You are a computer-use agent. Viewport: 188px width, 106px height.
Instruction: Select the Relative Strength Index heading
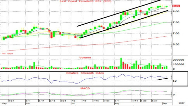tap(85, 73)
